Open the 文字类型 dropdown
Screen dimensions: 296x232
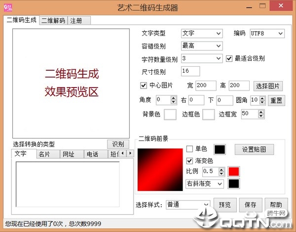pos(202,34)
